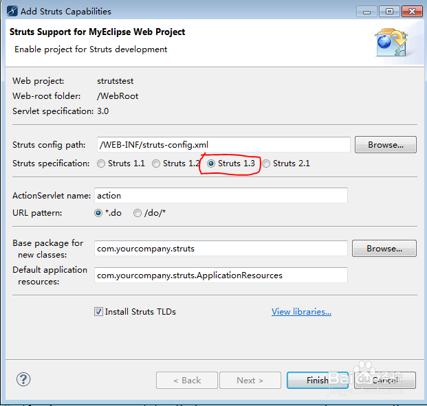Focus the ActionServlet name field

tap(221, 195)
